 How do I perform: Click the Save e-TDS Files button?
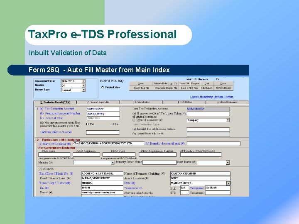point(189,88)
